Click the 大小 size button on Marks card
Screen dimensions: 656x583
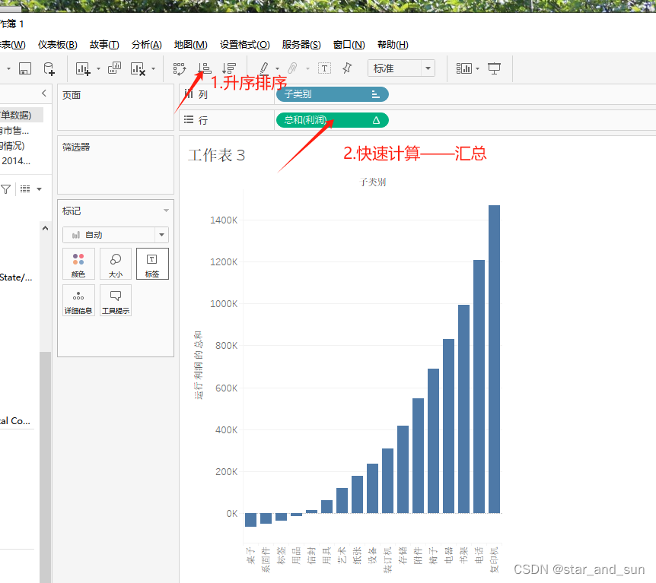116,264
